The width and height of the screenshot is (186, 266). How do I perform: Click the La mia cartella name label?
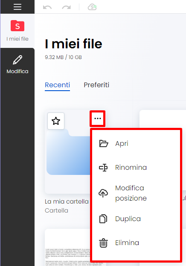point(67,201)
